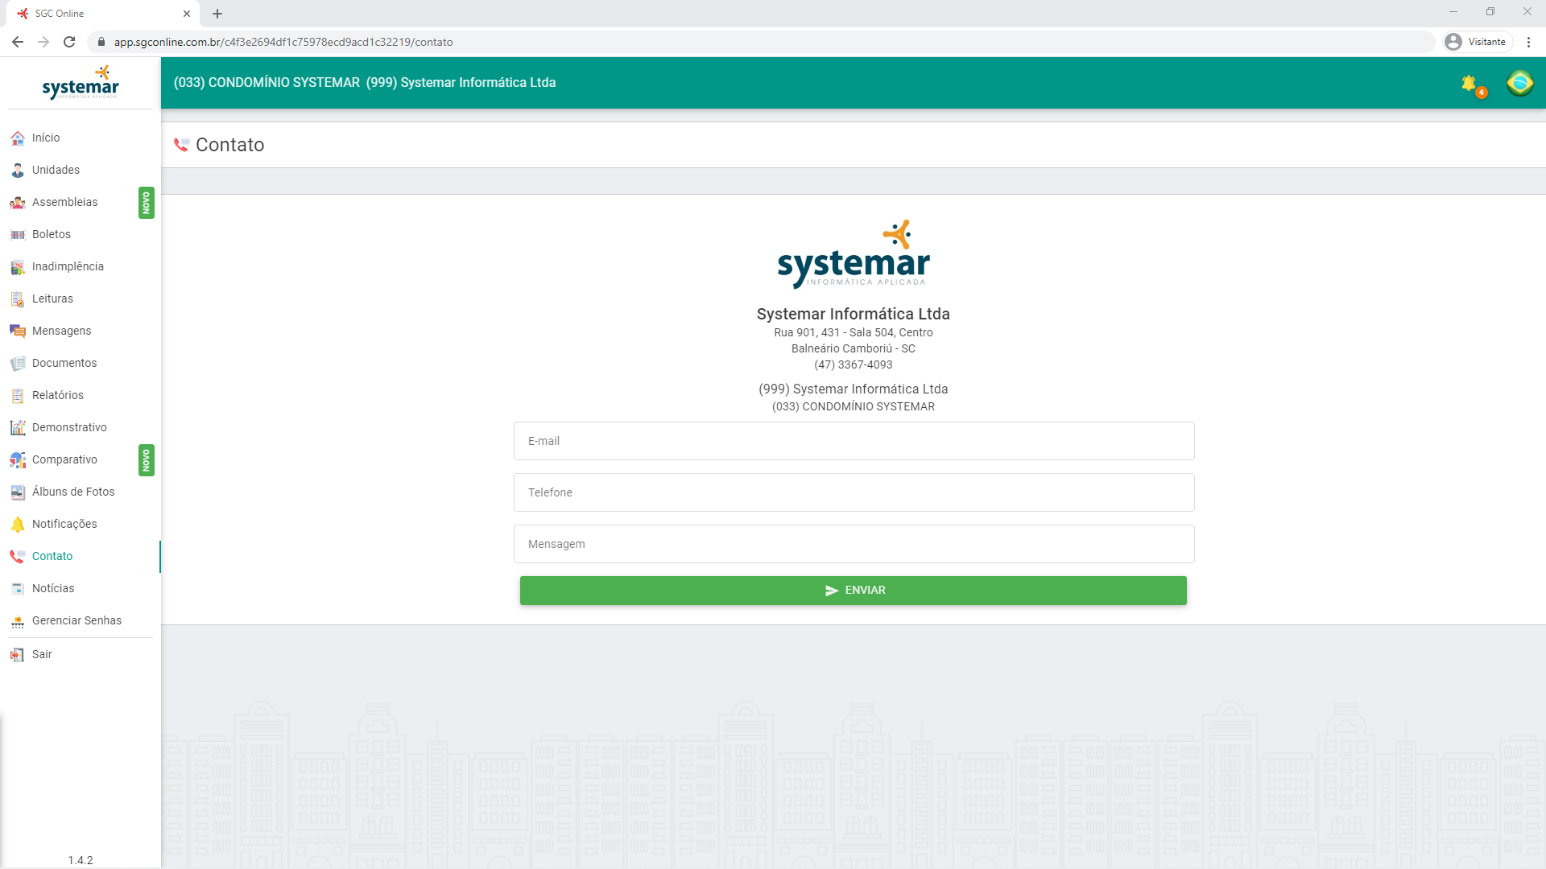Click the Demonstrativo chart icon
Screen dimensions: 1546x869
pyautogui.click(x=18, y=428)
